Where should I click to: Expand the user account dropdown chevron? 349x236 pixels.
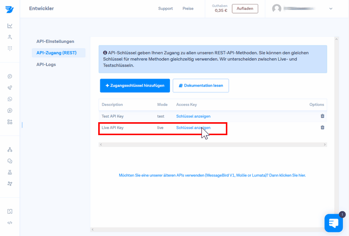(331, 8)
